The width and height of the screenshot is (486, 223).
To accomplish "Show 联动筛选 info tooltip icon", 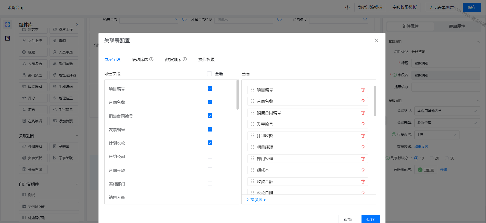I will [x=151, y=59].
